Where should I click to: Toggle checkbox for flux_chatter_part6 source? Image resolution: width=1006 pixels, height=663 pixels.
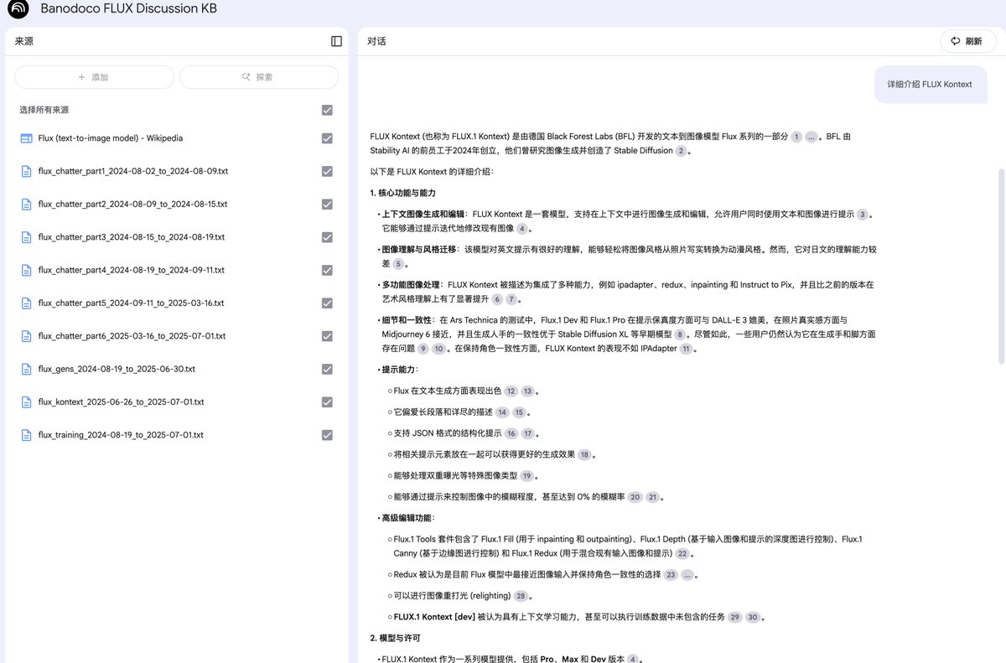tap(327, 336)
